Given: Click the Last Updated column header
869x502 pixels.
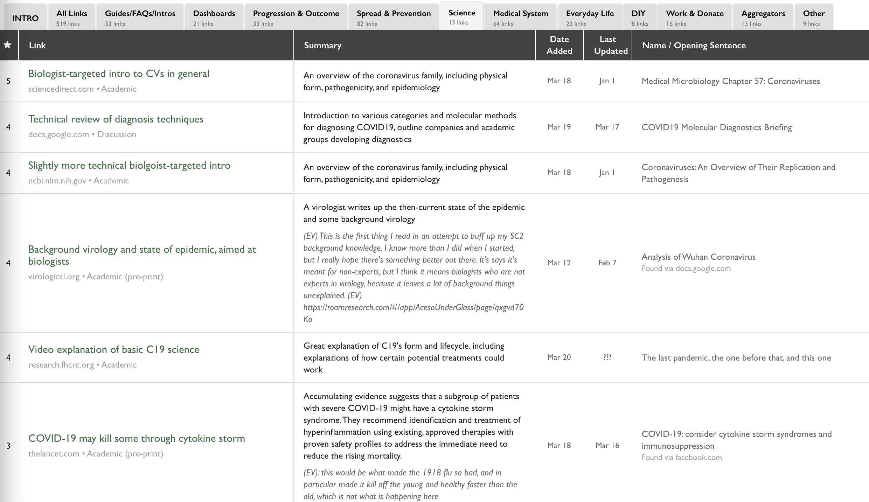Looking at the screenshot, I should pyautogui.click(x=607, y=45).
